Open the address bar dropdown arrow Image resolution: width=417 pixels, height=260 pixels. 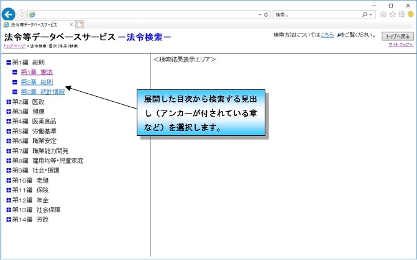(259, 14)
